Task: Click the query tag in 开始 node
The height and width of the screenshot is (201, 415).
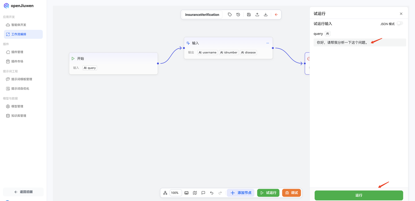Action: (x=90, y=68)
